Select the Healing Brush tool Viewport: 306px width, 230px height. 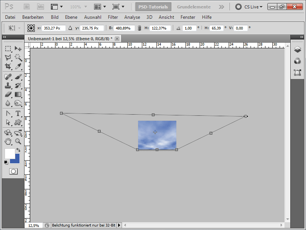[8, 77]
